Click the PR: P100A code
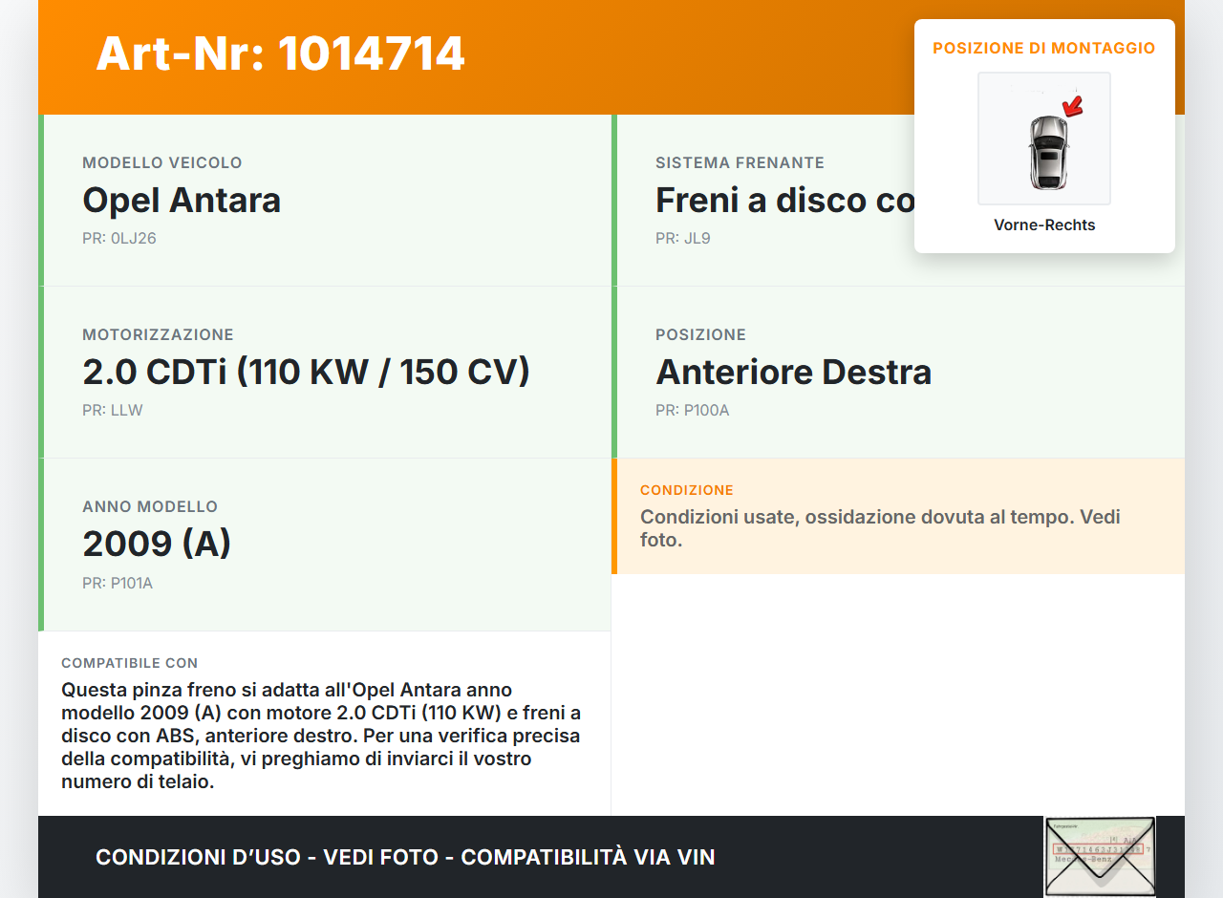This screenshot has width=1223, height=898. coord(692,411)
